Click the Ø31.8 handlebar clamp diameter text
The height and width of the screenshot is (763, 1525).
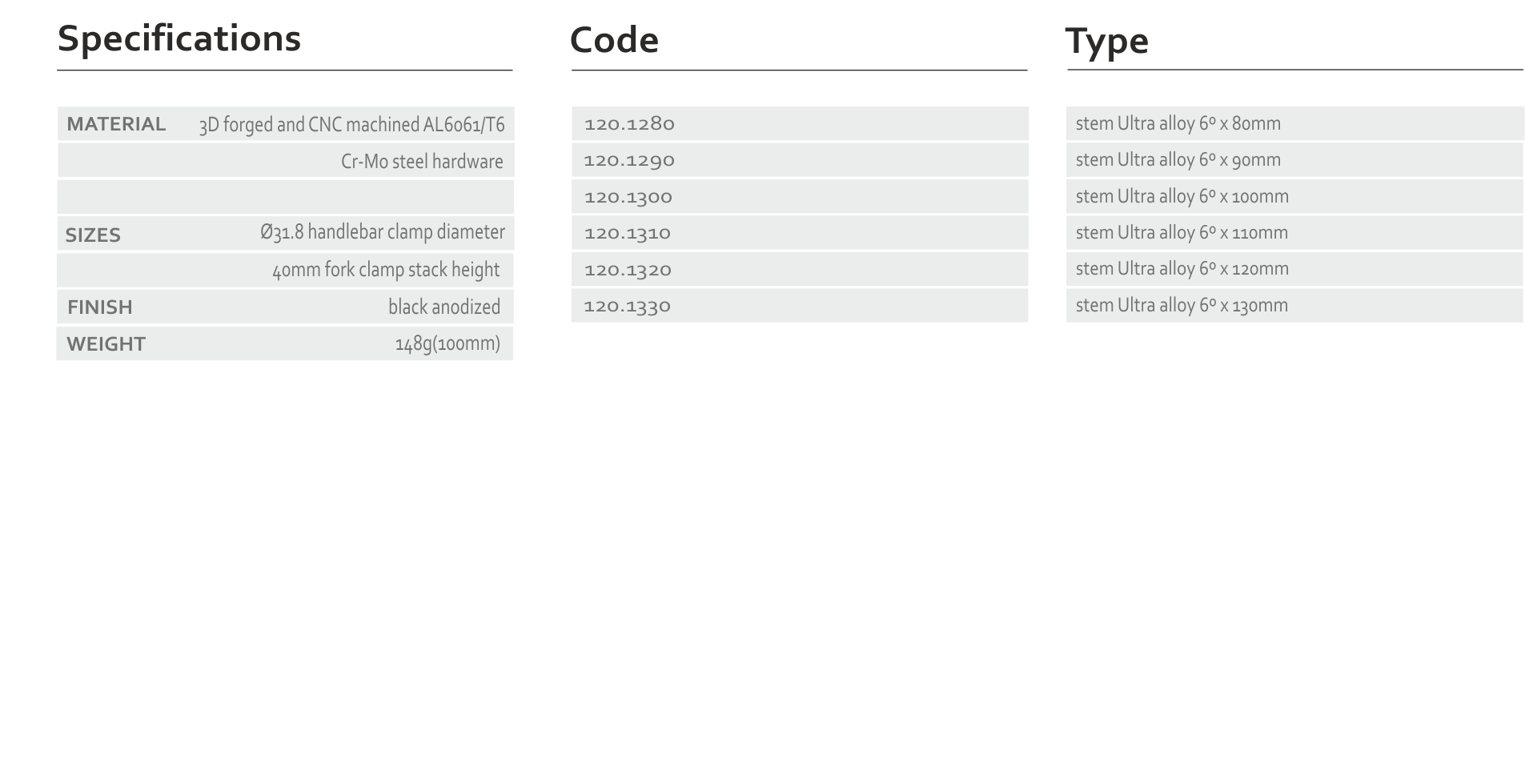(x=383, y=232)
